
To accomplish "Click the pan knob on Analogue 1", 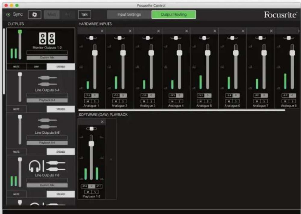I will [92, 38].
